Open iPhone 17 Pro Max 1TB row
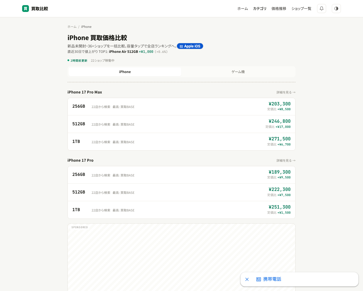363x291 pixels. pos(181,142)
